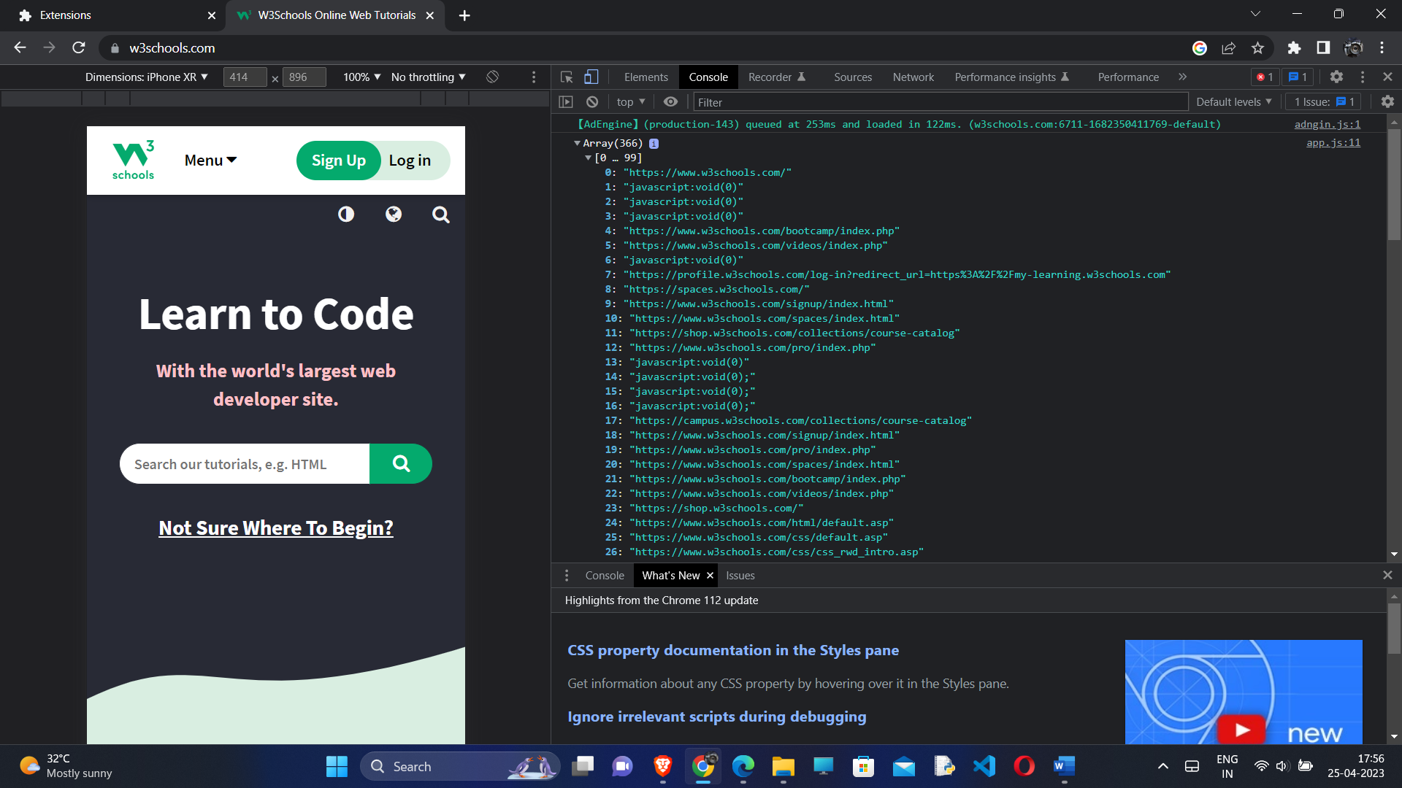Switch to the Sources tab
The width and height of the screenshot is (1402, 788).
point(853,77)
